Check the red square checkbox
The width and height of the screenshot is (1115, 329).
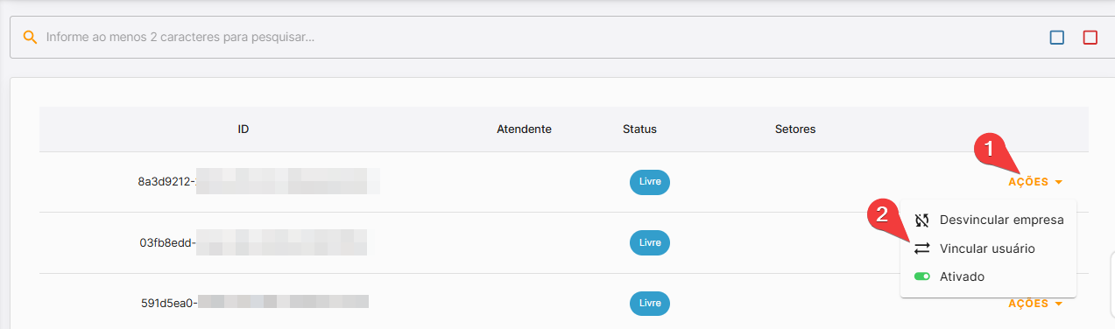1090,38
